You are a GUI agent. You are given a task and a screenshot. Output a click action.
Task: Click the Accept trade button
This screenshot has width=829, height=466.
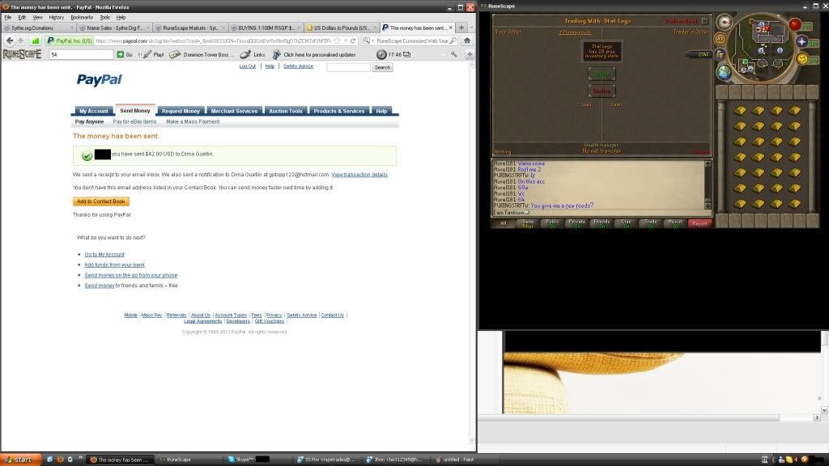(602, 74)
